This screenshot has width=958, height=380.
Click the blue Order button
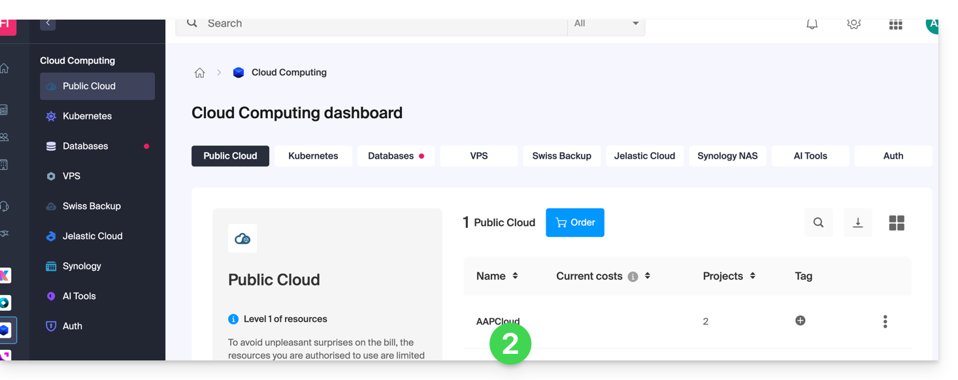575,223
